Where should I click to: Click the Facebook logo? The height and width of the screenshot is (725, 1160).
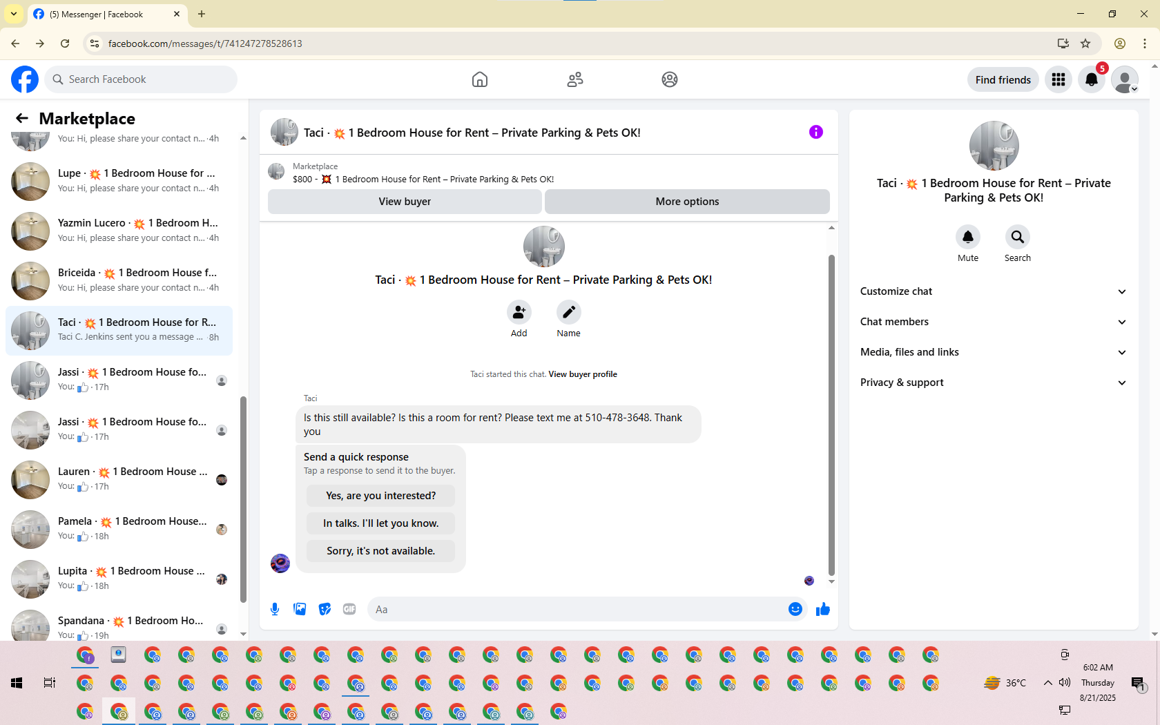[x=25, y=79]
